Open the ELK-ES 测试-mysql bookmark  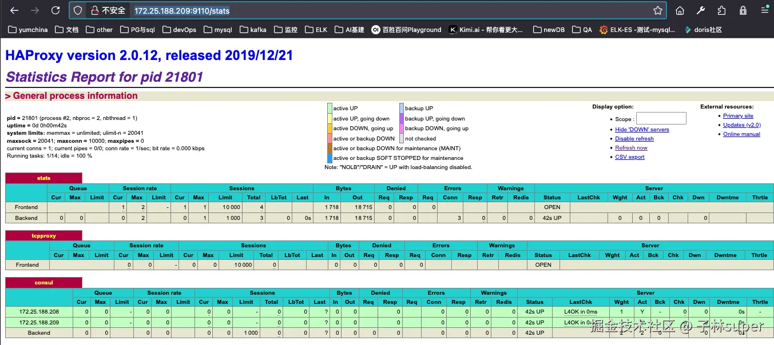pyautogui.click(x=637, y=30)
